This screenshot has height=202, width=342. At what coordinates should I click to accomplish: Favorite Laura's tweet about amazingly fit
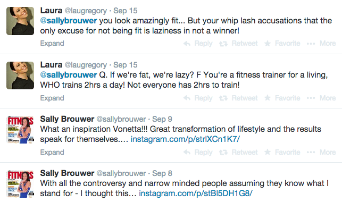282,44
